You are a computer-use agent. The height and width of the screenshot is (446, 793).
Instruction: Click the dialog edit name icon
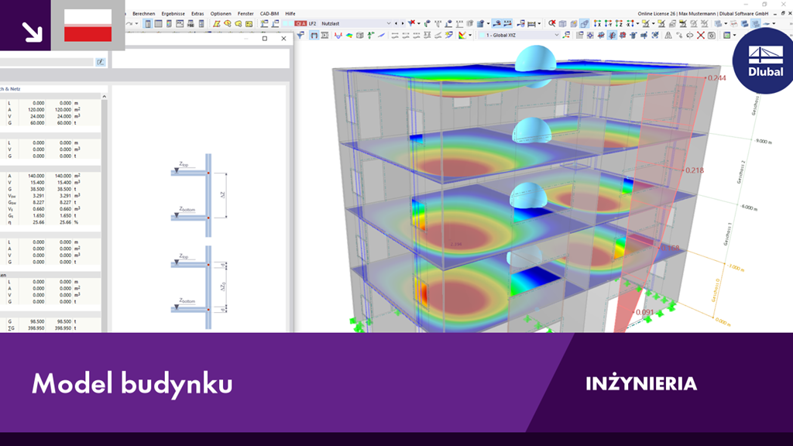click(101, 62)
